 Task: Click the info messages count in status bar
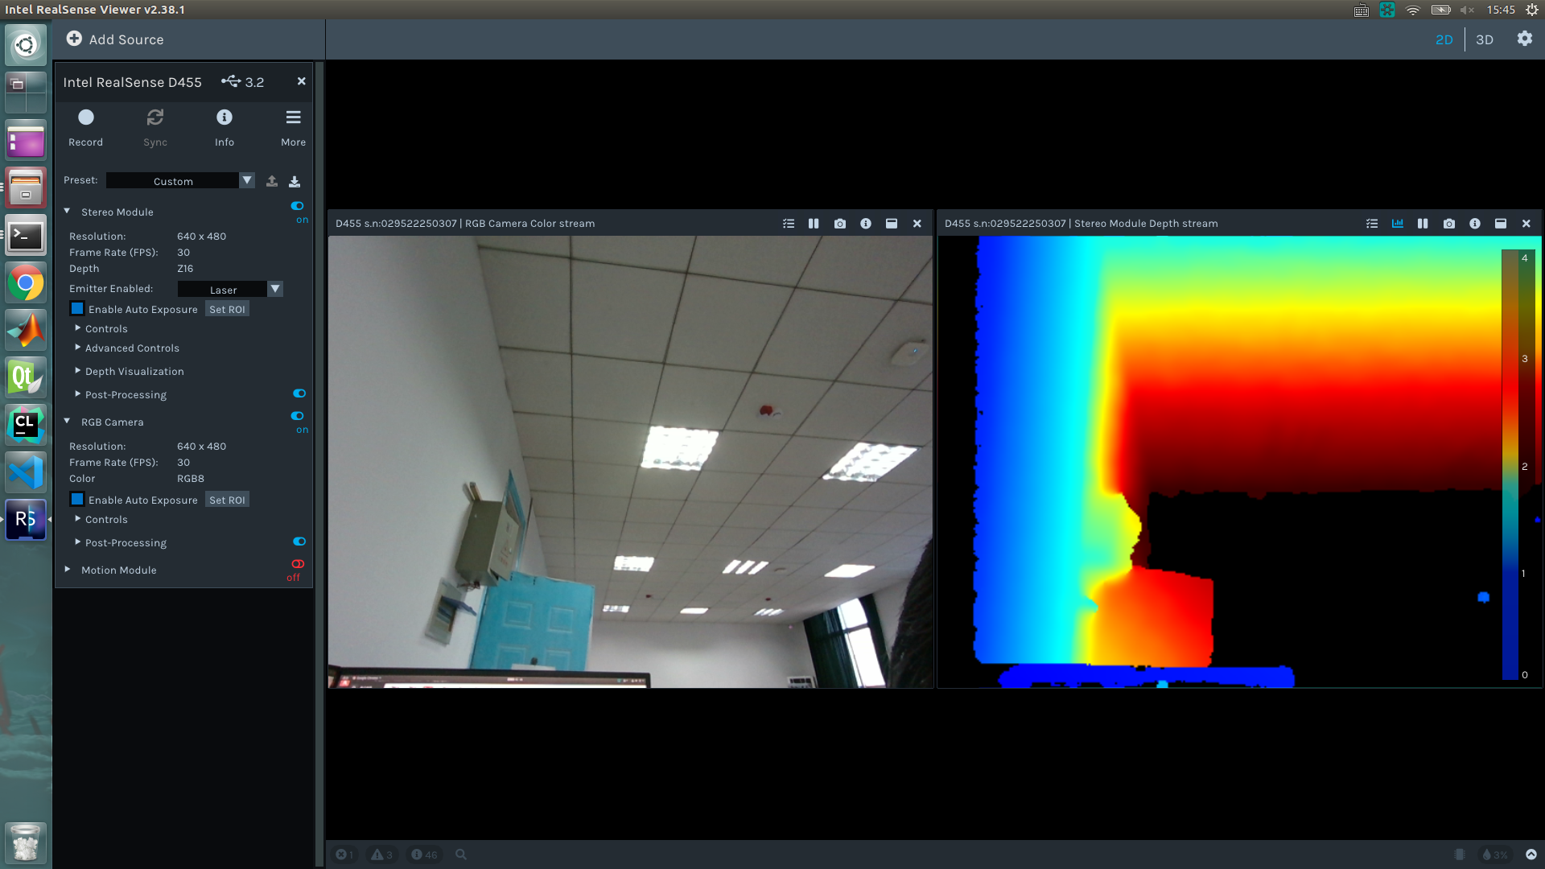point(424,855)
